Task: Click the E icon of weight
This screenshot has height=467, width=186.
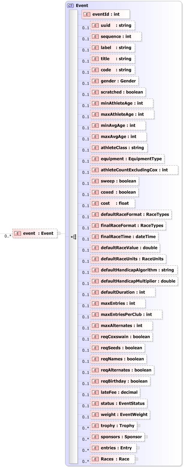Action: point(95,414)
